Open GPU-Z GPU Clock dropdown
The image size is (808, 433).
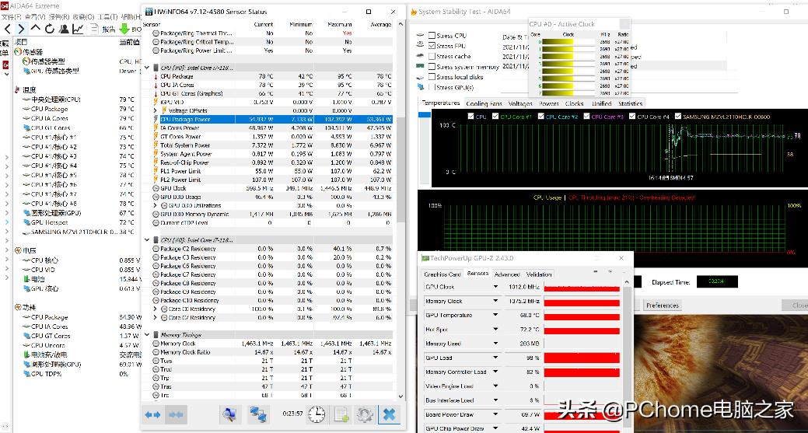point(495,287)
